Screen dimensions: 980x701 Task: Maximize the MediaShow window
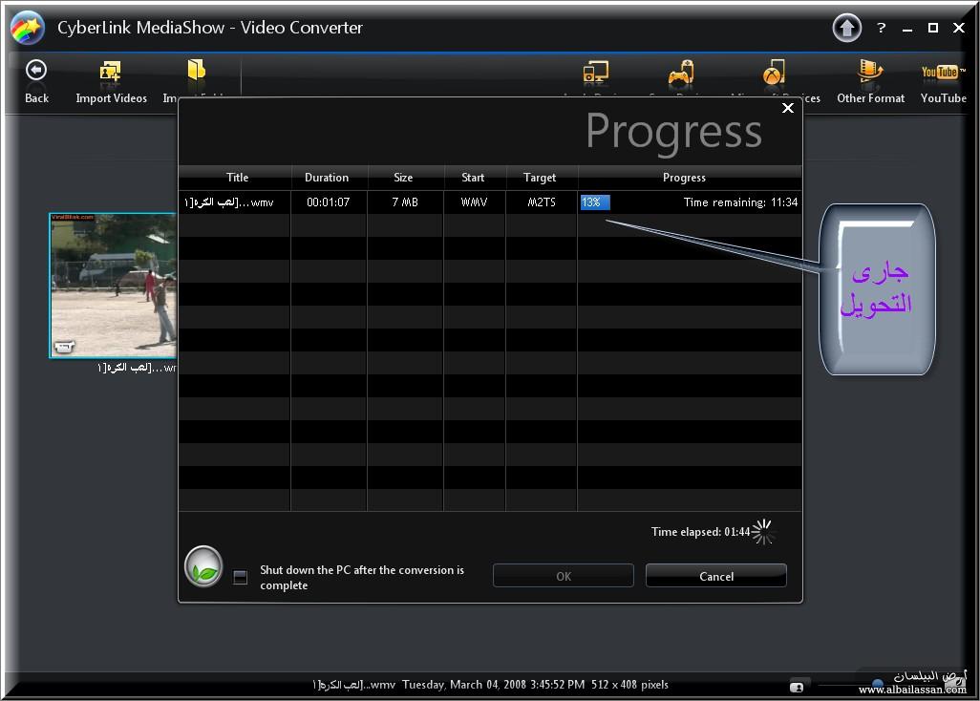pos(933,28)
